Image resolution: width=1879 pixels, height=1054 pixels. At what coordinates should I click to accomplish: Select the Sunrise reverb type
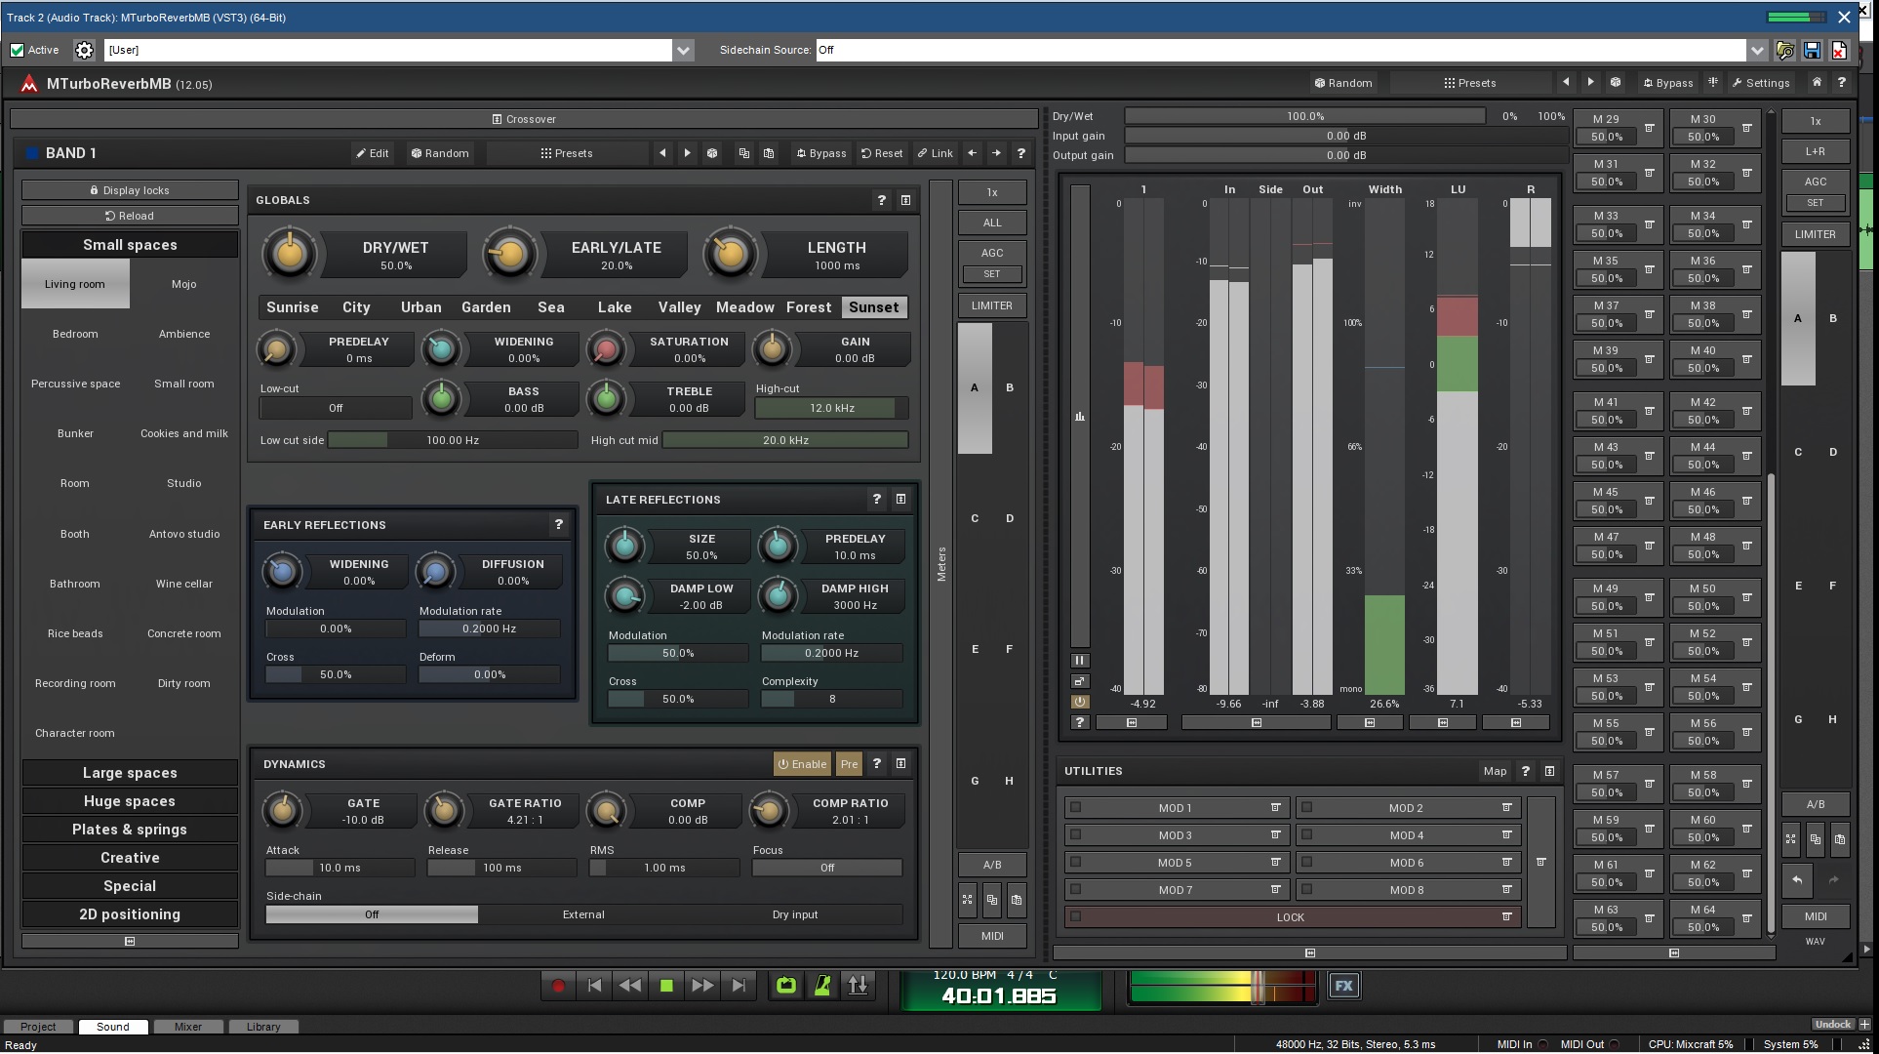[x=292, y=307]
